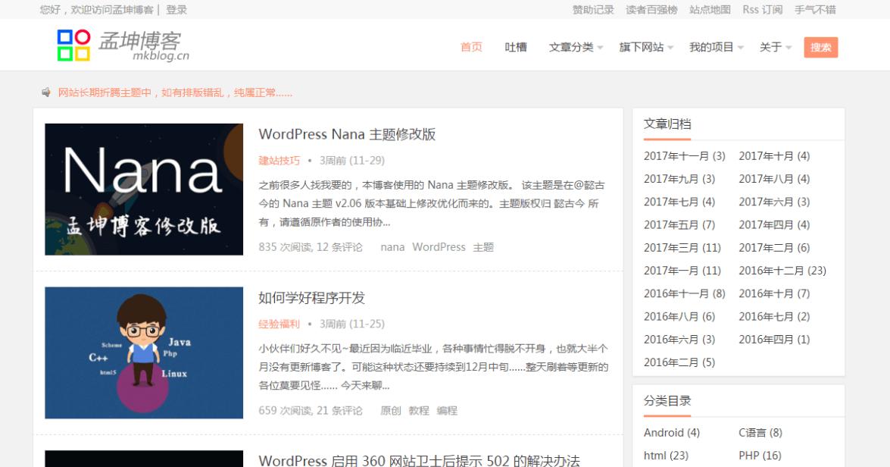Select the nana tag
The image size is (890, 467).
pyautogui.click(x=392, y=247)
